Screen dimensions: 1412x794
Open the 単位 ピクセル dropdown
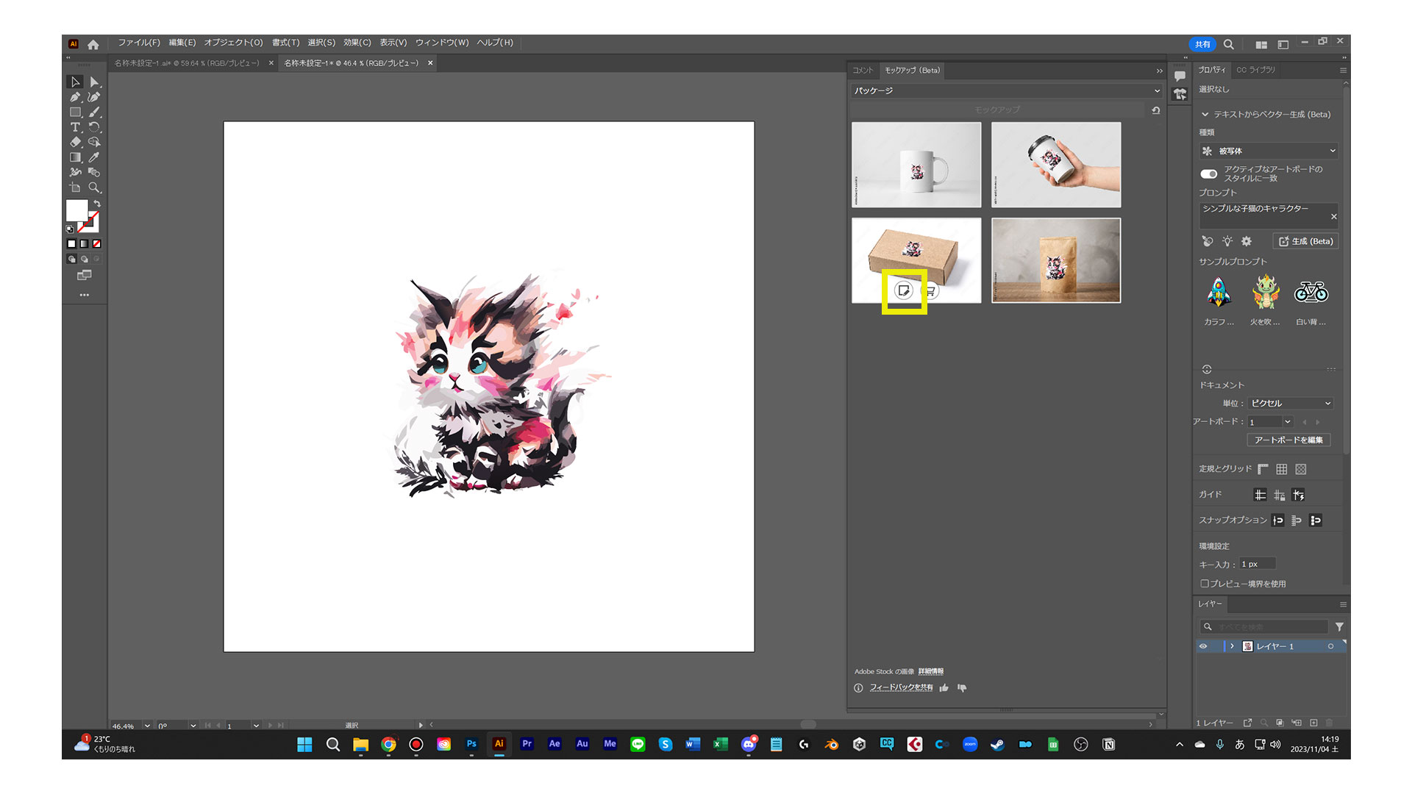coord(1291,404)
